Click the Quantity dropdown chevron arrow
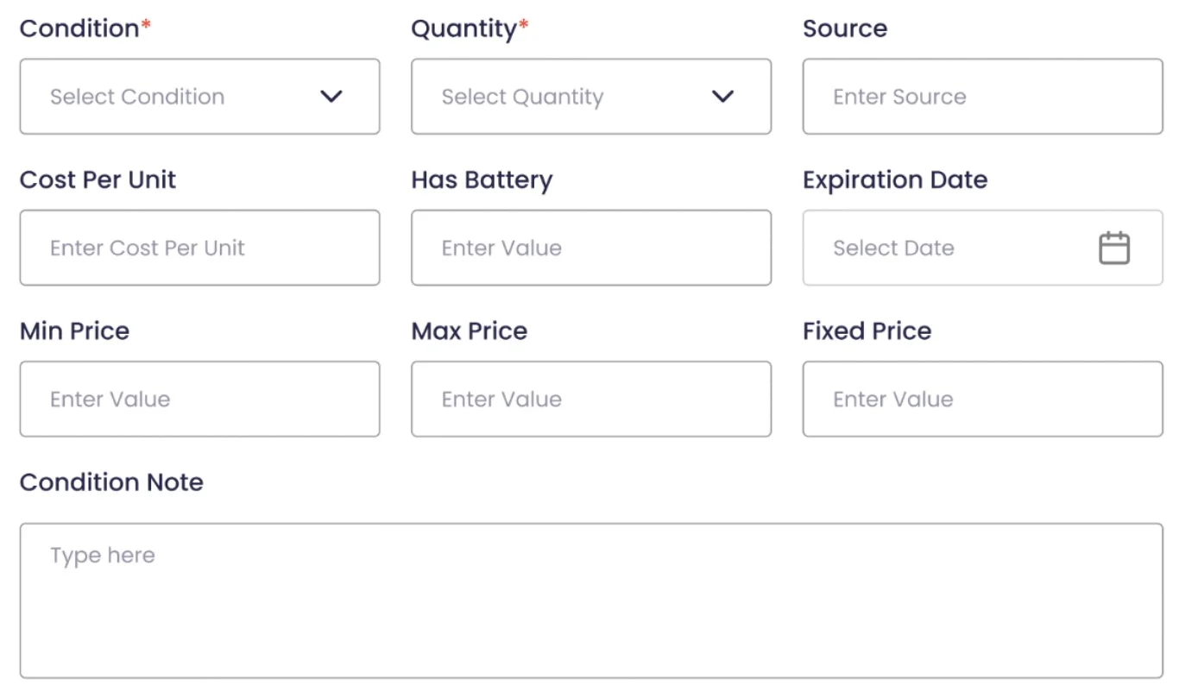Image resolution: width=1179 pixels, height=692 pixels. (722, 97)
